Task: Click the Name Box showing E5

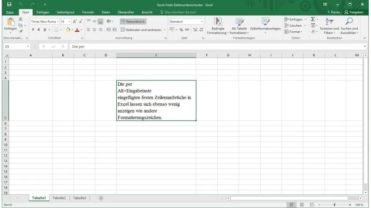Action: click(17, 47)
